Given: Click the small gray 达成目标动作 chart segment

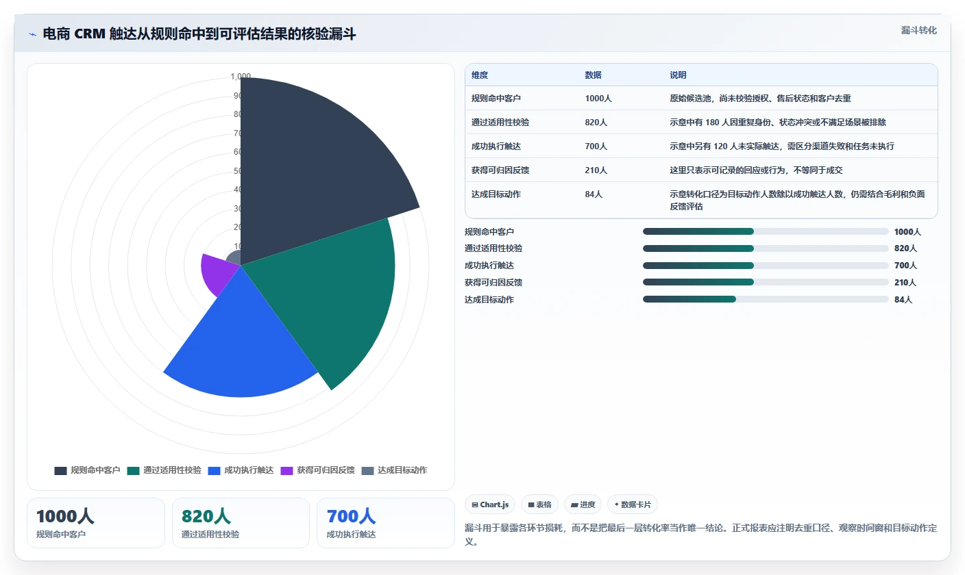Looking at the screenshot, I should pyautogui.click(x=235, y=258).
